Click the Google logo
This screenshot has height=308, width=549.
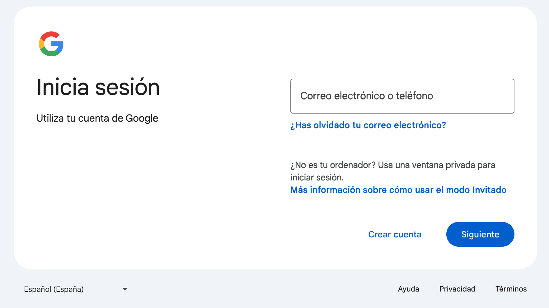pyautogui.click(x=51, y=44)
